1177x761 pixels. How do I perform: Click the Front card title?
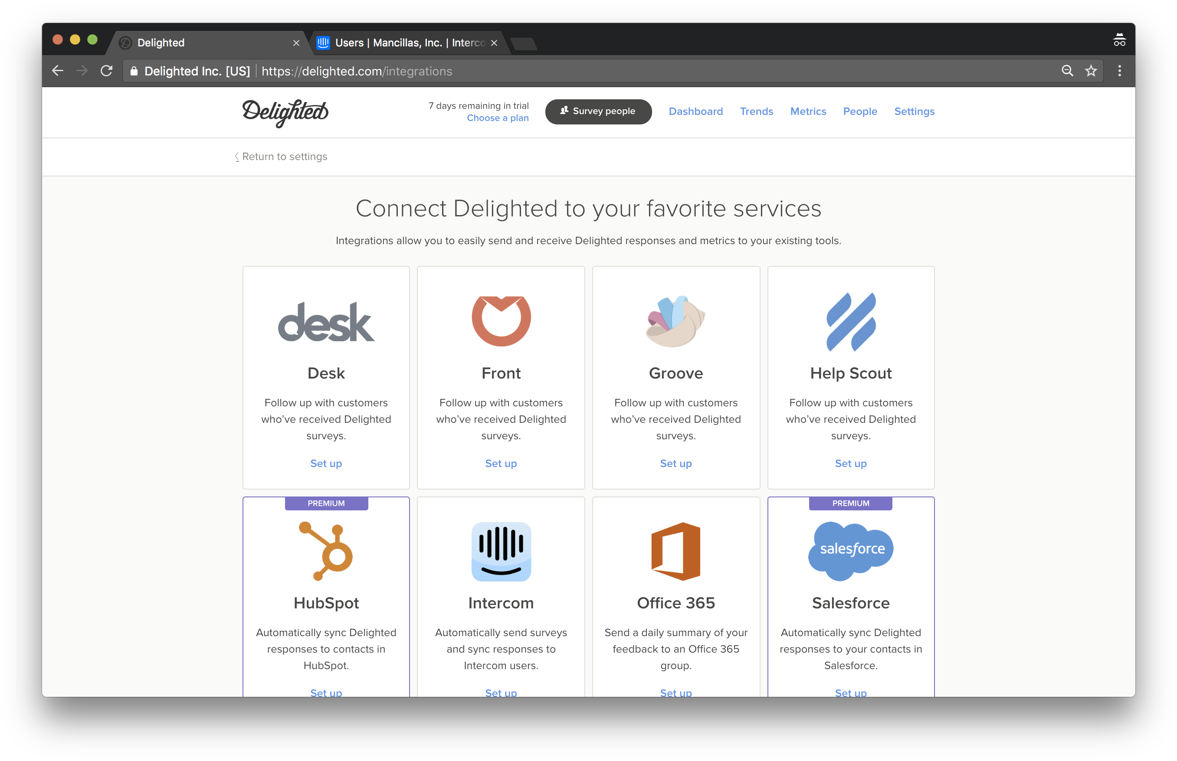pyautogui.click(x=501, y=372)
